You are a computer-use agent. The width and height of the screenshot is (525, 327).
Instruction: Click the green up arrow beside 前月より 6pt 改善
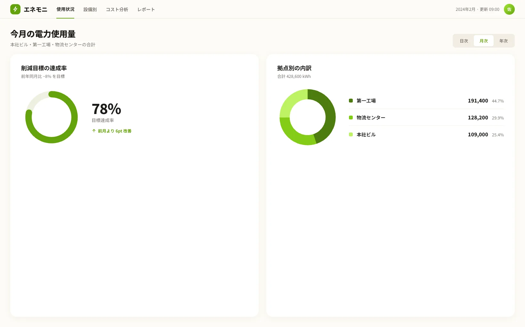click(94, 131)
